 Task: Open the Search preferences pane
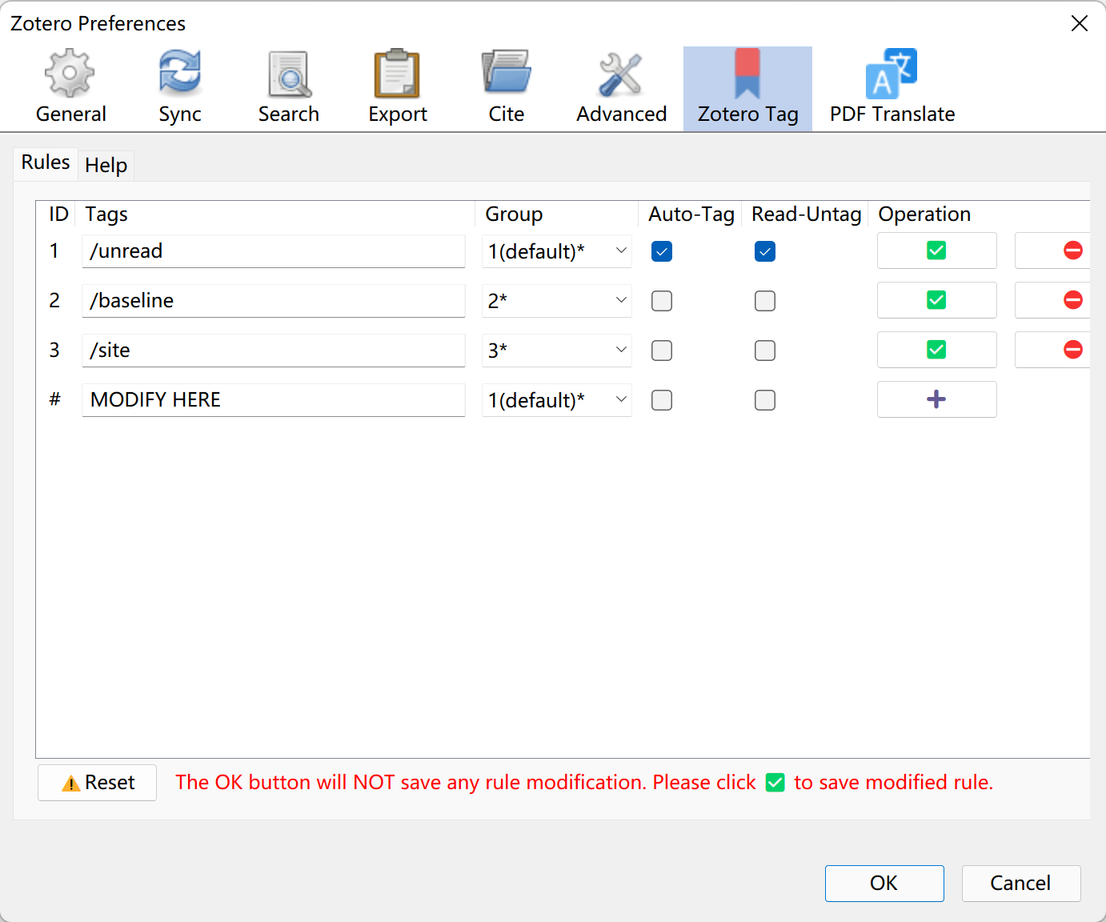pyautogui.click(x=289, y=88)
